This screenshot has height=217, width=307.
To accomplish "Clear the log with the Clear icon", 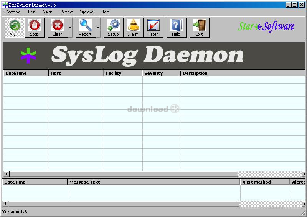I will coord(57,28).
